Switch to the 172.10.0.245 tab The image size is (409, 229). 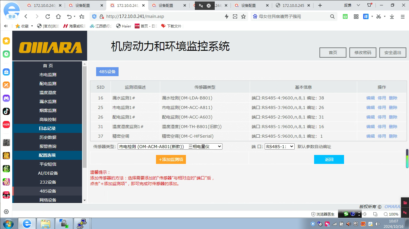click(x=293, y=5)
